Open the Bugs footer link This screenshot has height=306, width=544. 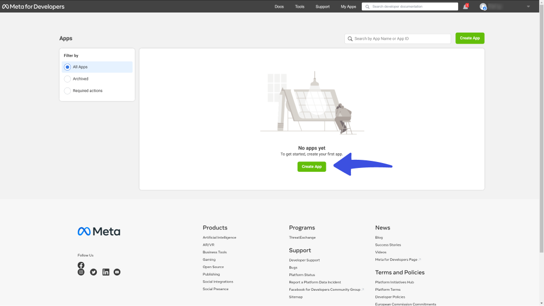[x=293, y=267]
